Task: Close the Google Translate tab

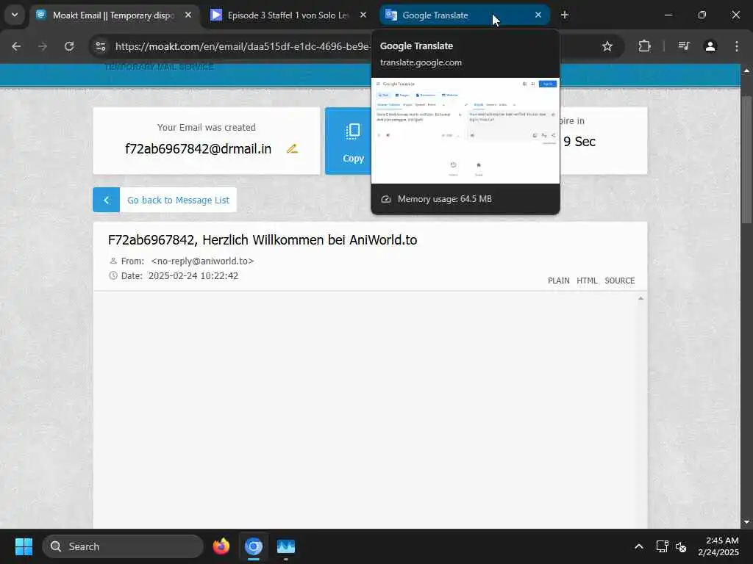Action: (538, 15)
